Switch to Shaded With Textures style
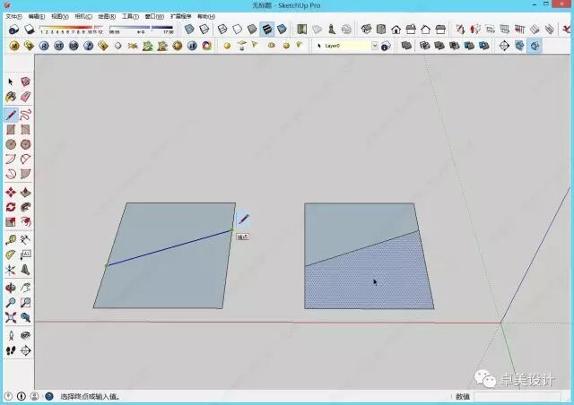574x405 pixels. click(x=267, y=29)
